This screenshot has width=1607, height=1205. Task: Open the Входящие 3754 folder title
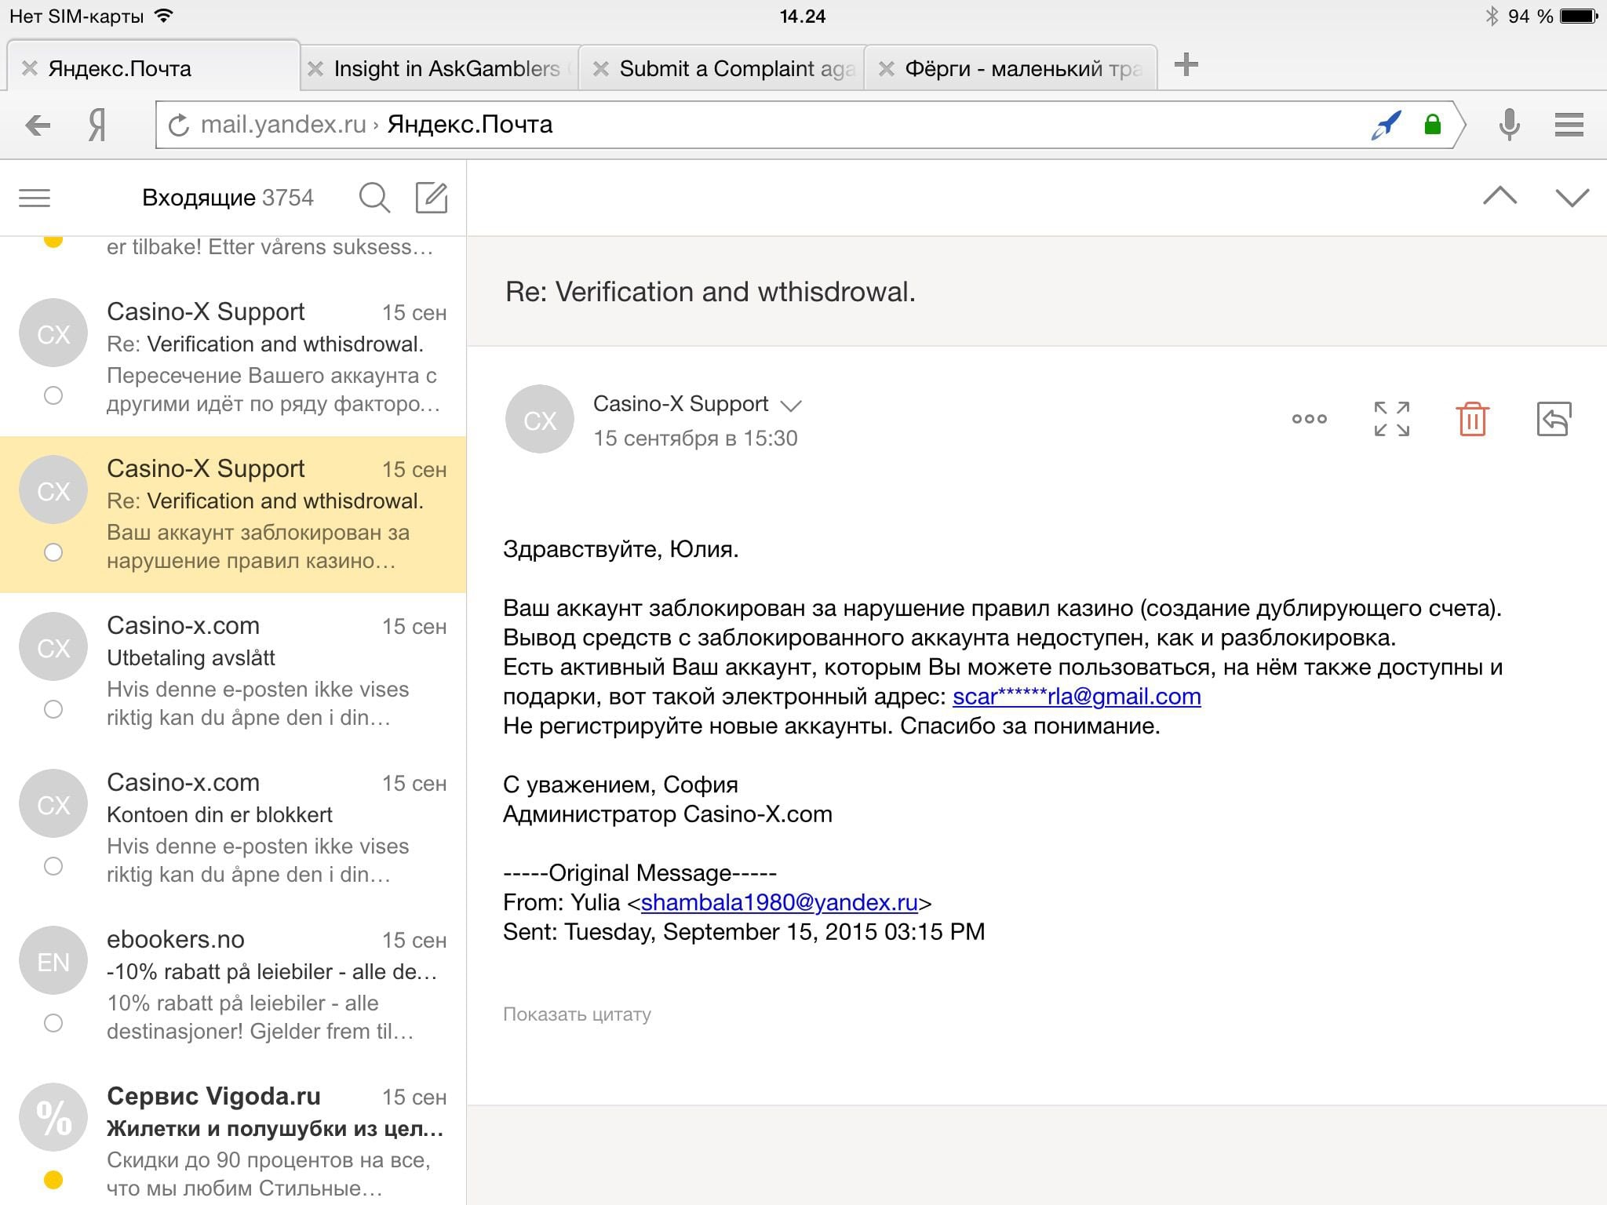tap(228, 198)
